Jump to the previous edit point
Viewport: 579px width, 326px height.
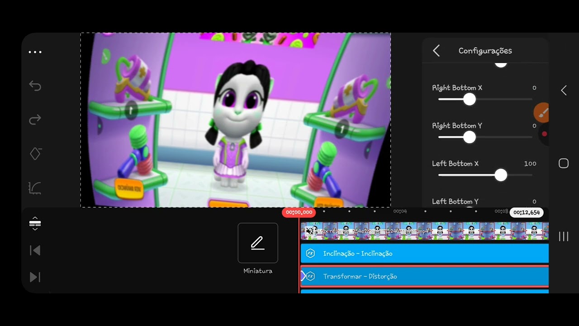(35, 250)
